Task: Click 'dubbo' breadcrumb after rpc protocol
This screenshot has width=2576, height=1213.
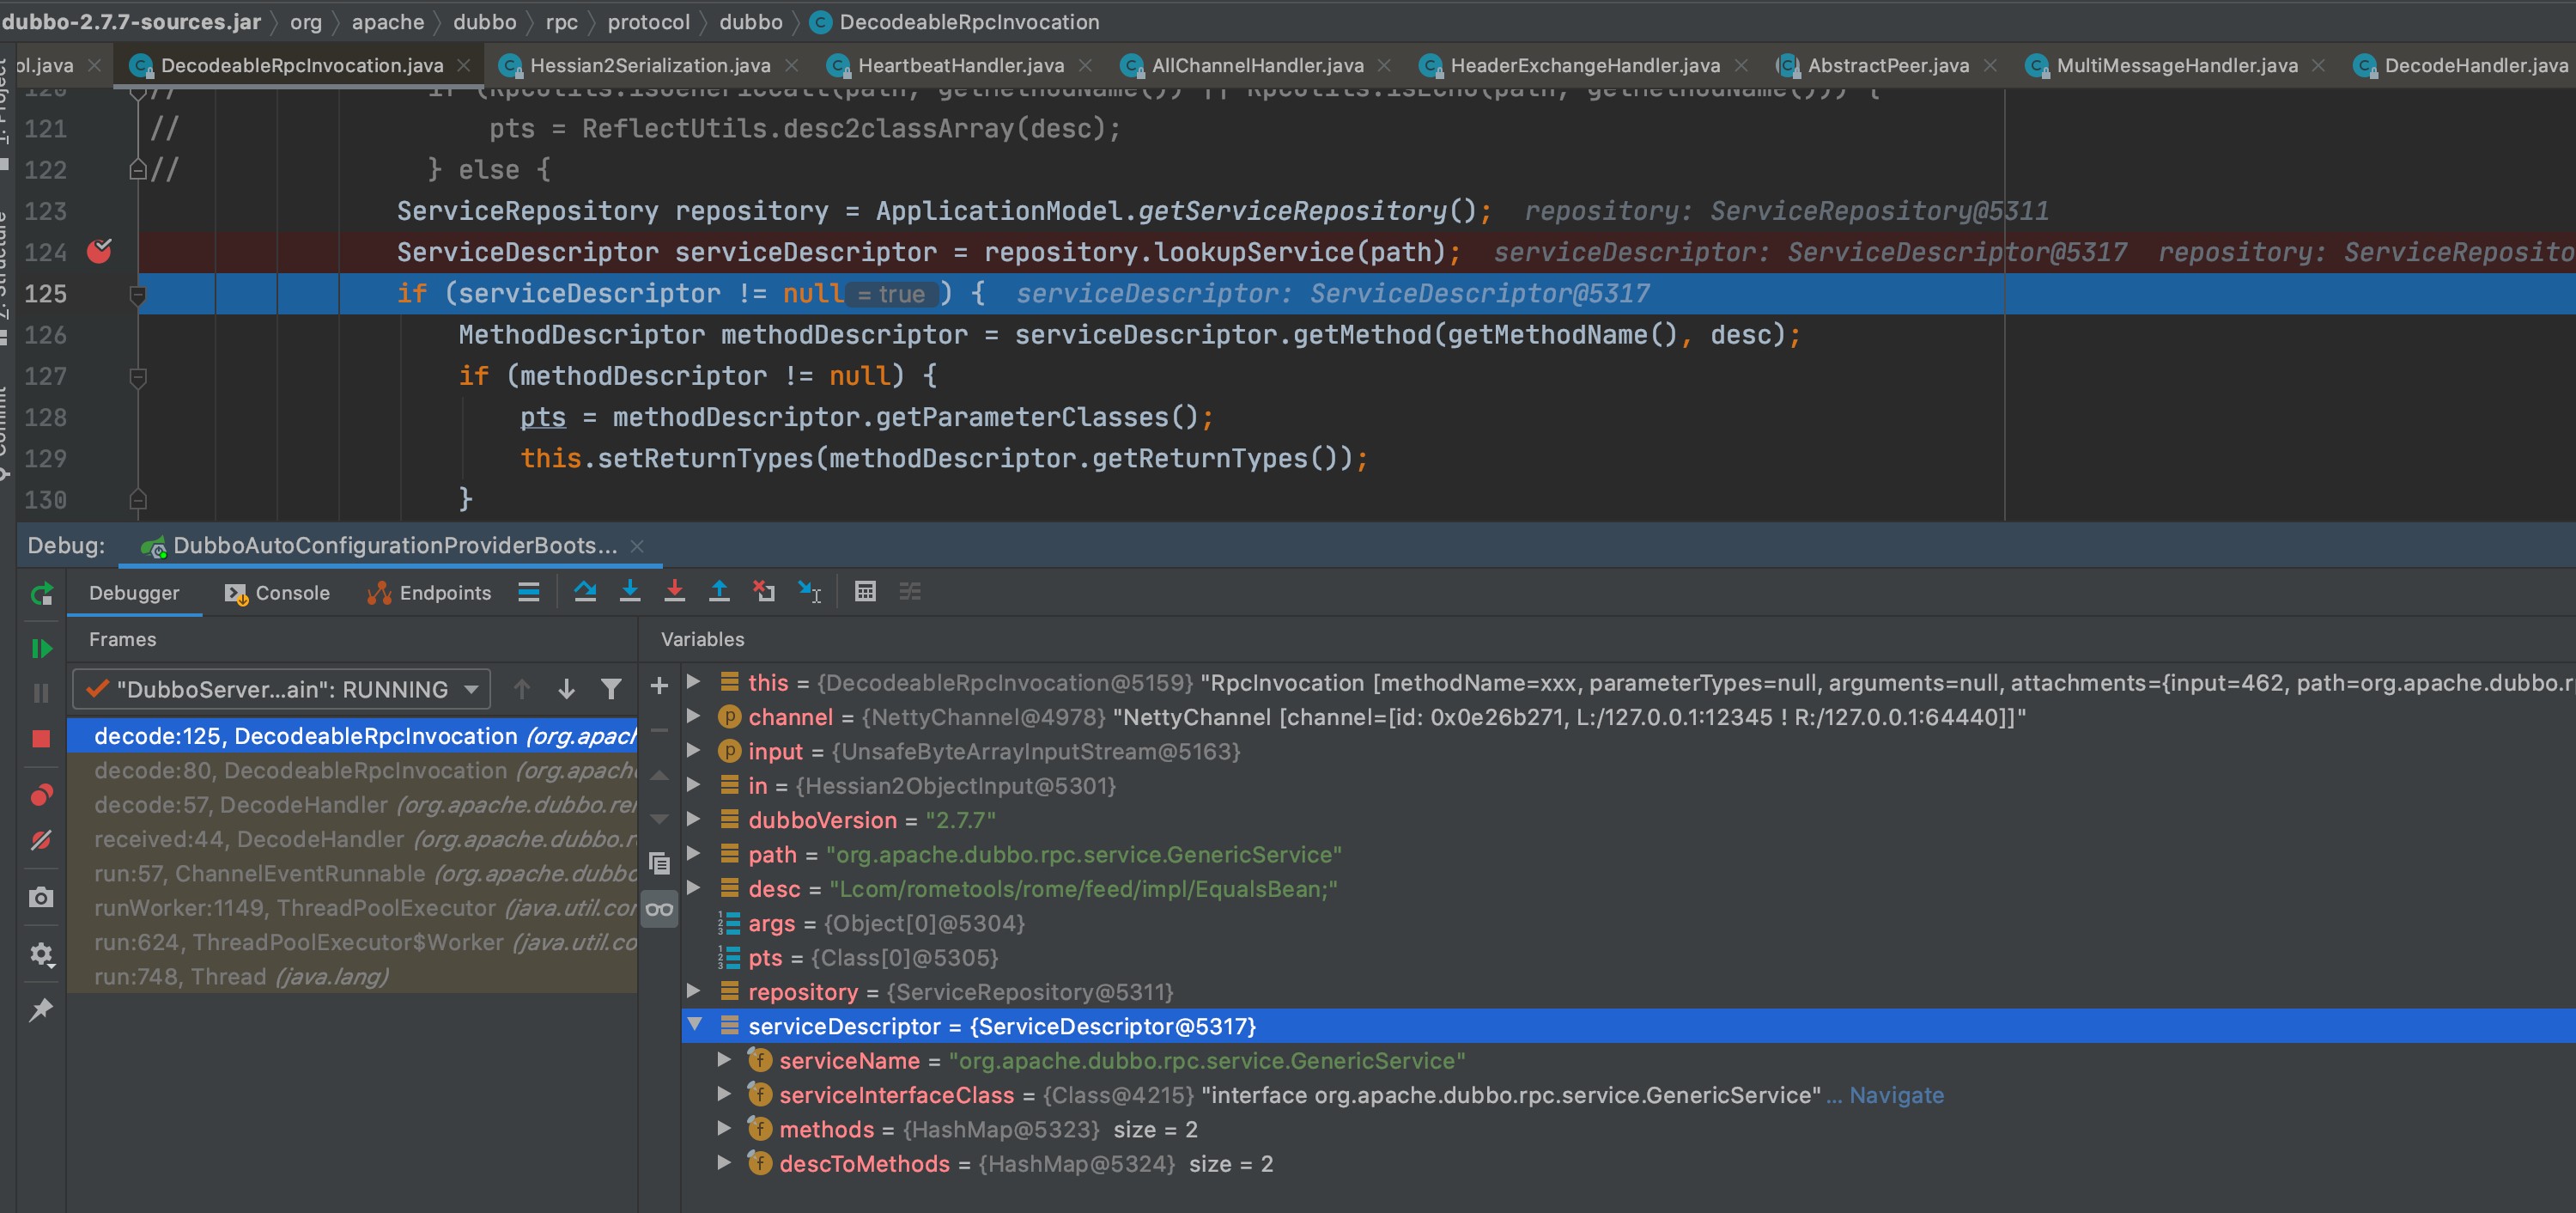Action: (x=750, y=21)
